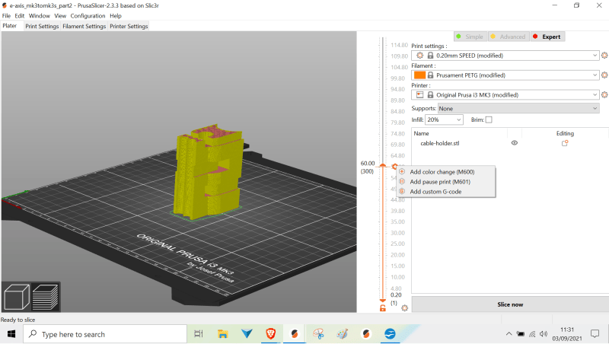The image size is (609, 344).
Task: Open layer slider settings gear icon
Action: (x=405, y=308)
